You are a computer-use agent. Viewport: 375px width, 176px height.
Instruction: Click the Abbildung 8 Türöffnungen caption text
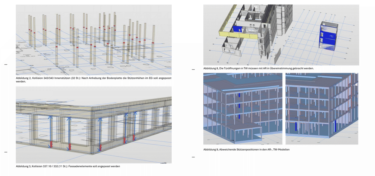pyautogui.click(x=258, y=68)
